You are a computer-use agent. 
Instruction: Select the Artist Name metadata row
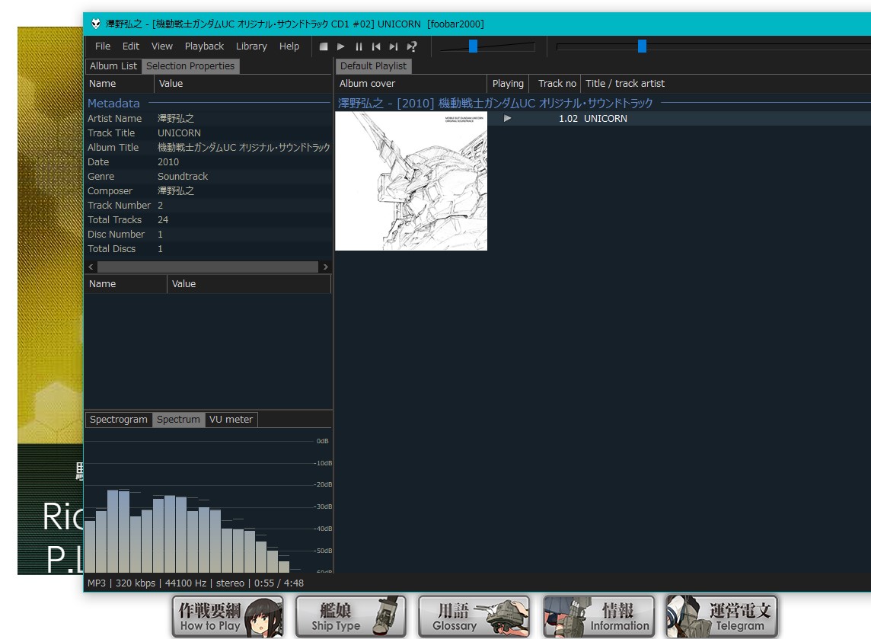pyautogui.click(x=209, y=118)
